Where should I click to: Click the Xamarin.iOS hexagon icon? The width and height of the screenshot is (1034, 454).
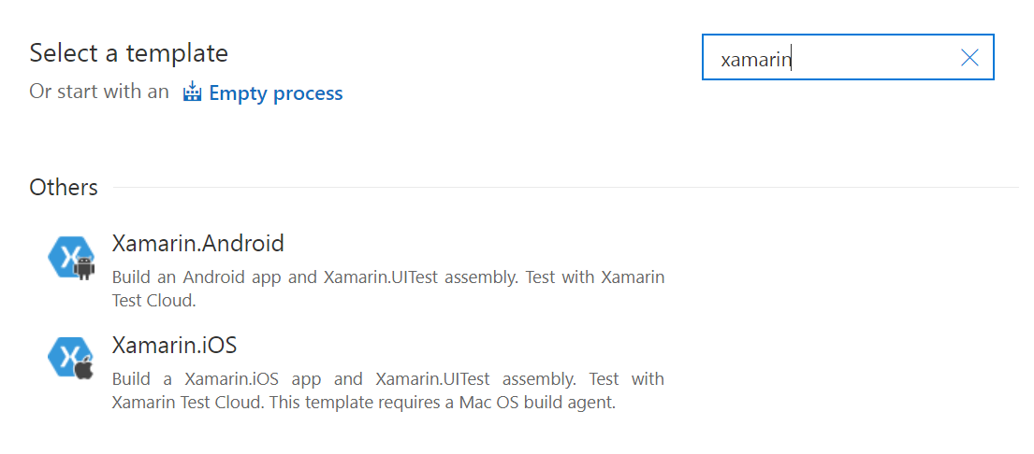click(71, 358)
